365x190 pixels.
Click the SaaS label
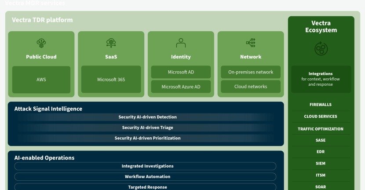[x=111, y=57]
